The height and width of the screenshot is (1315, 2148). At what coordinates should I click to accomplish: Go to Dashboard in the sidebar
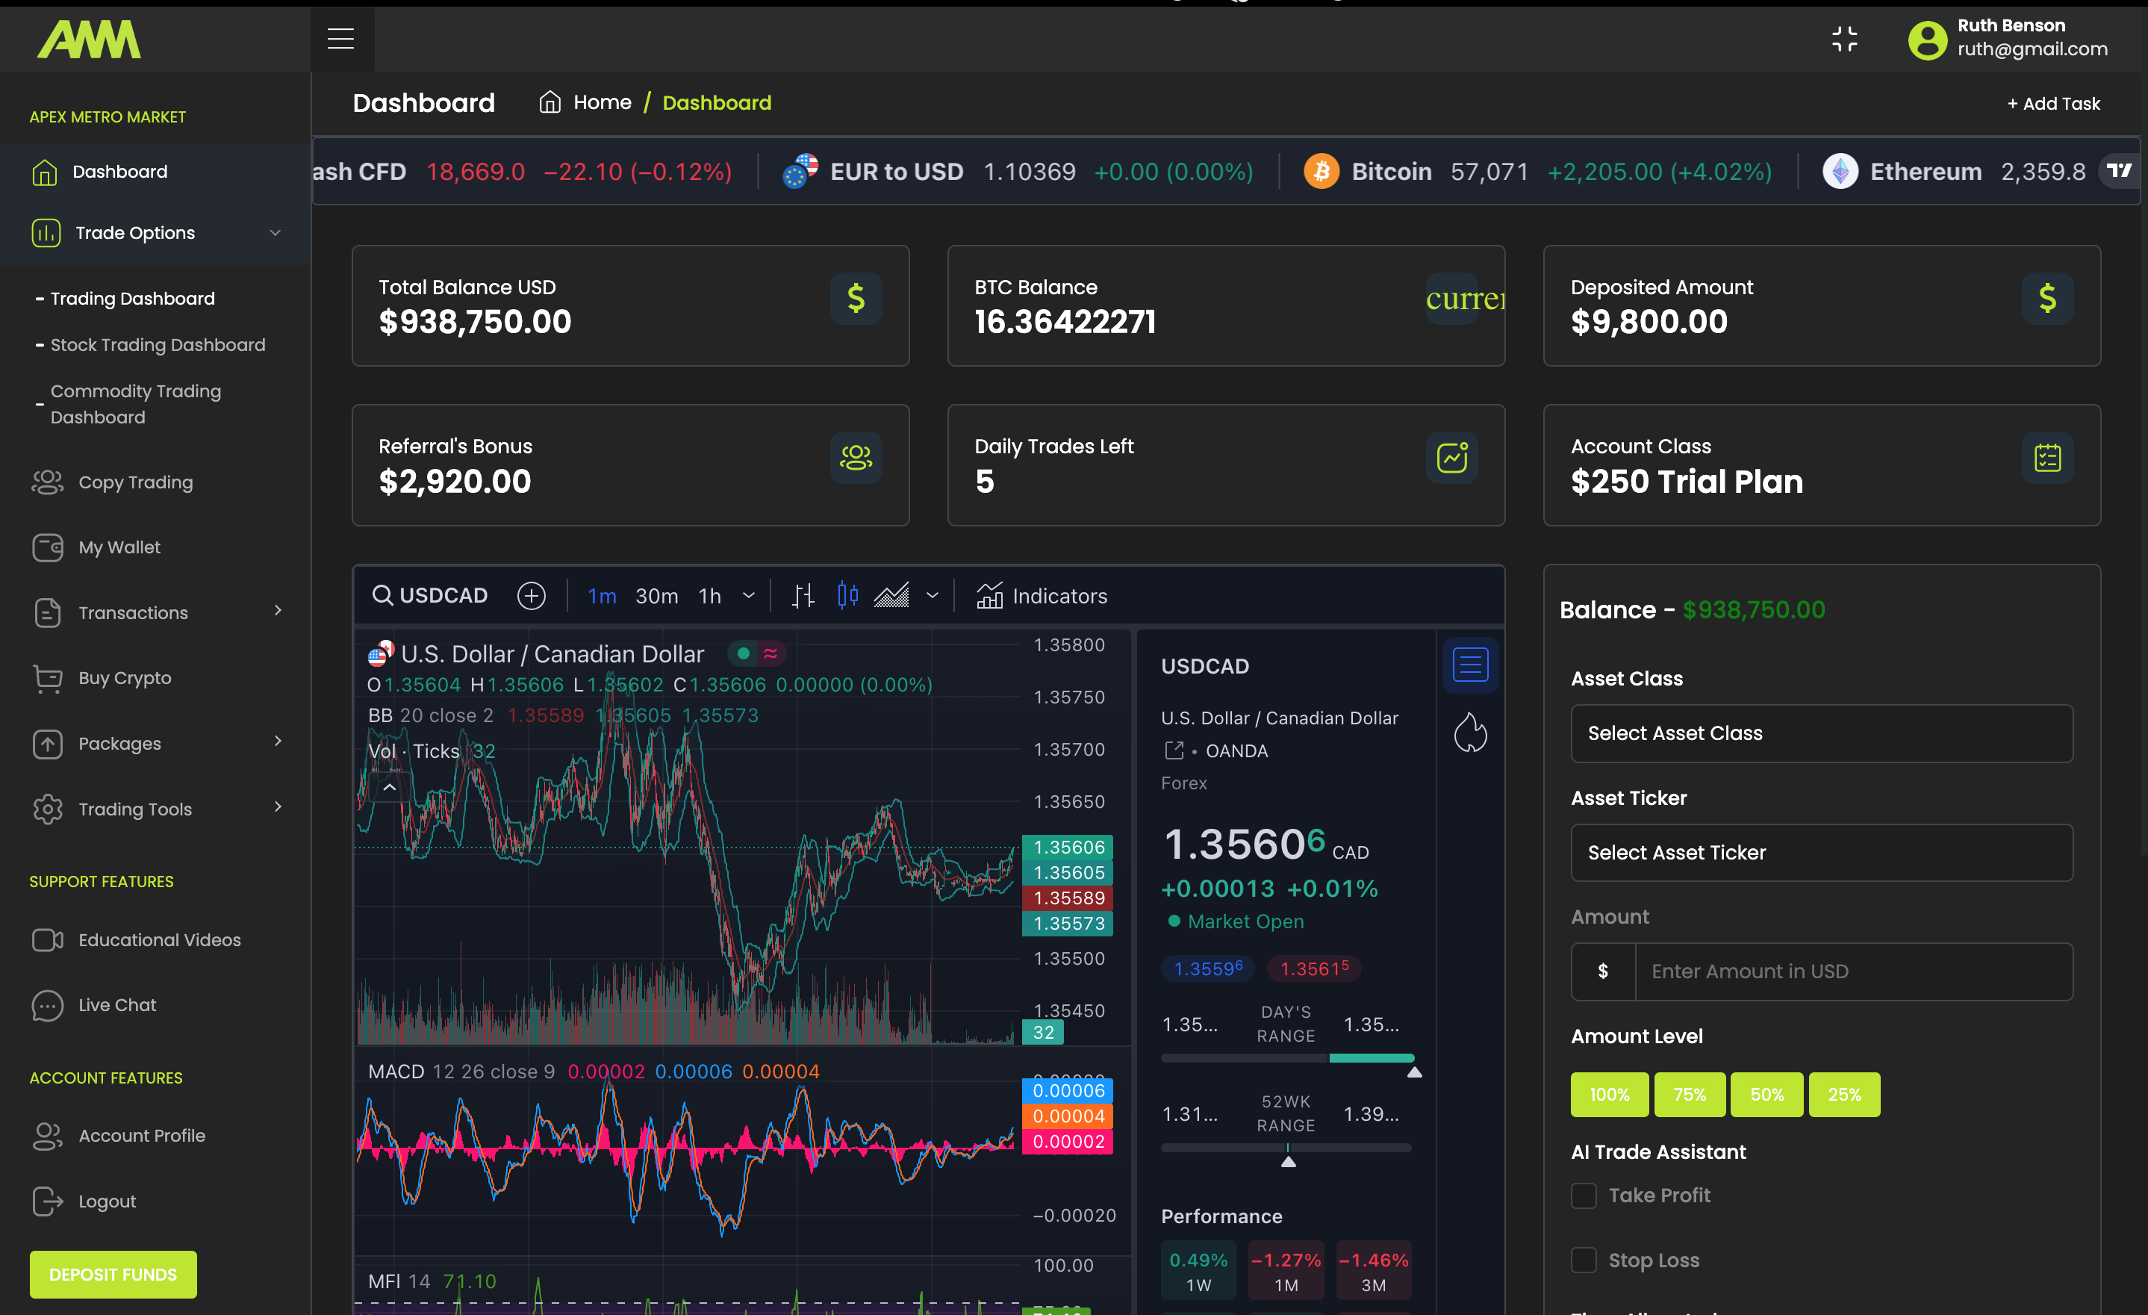coord(155,172)
